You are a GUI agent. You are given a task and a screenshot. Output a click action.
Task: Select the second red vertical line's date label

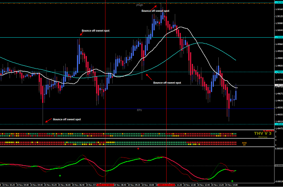[x=166, y=185]
